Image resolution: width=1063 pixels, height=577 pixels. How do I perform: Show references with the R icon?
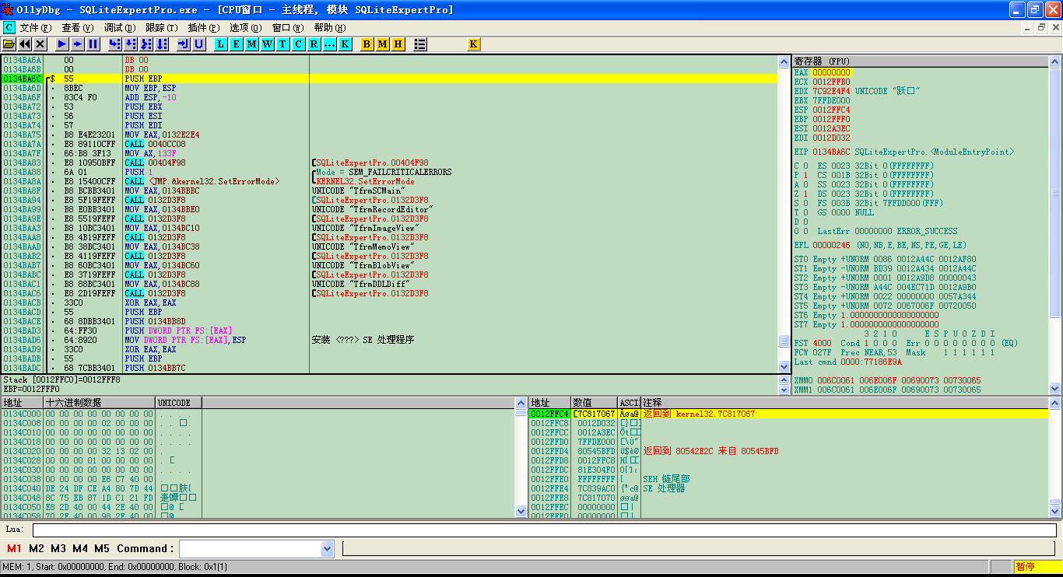point(314,44)
